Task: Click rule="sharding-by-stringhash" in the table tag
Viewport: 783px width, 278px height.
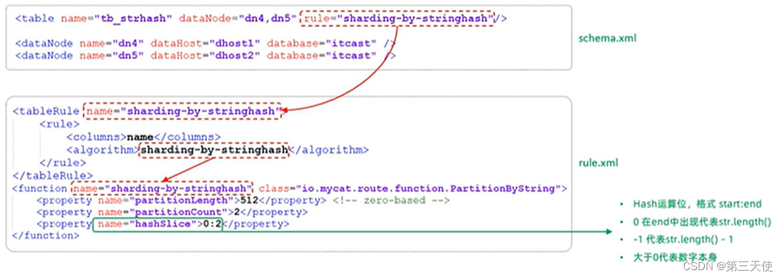Action: pos(398,19)
